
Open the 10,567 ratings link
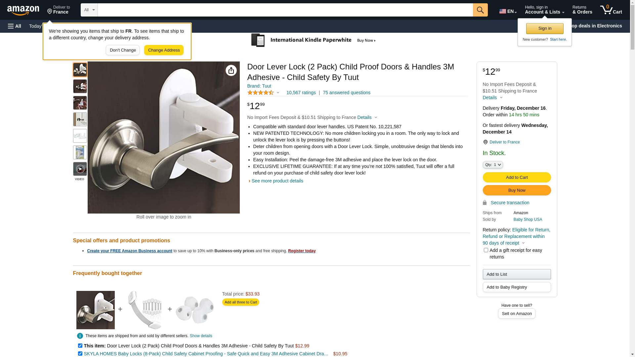[301, 93]
